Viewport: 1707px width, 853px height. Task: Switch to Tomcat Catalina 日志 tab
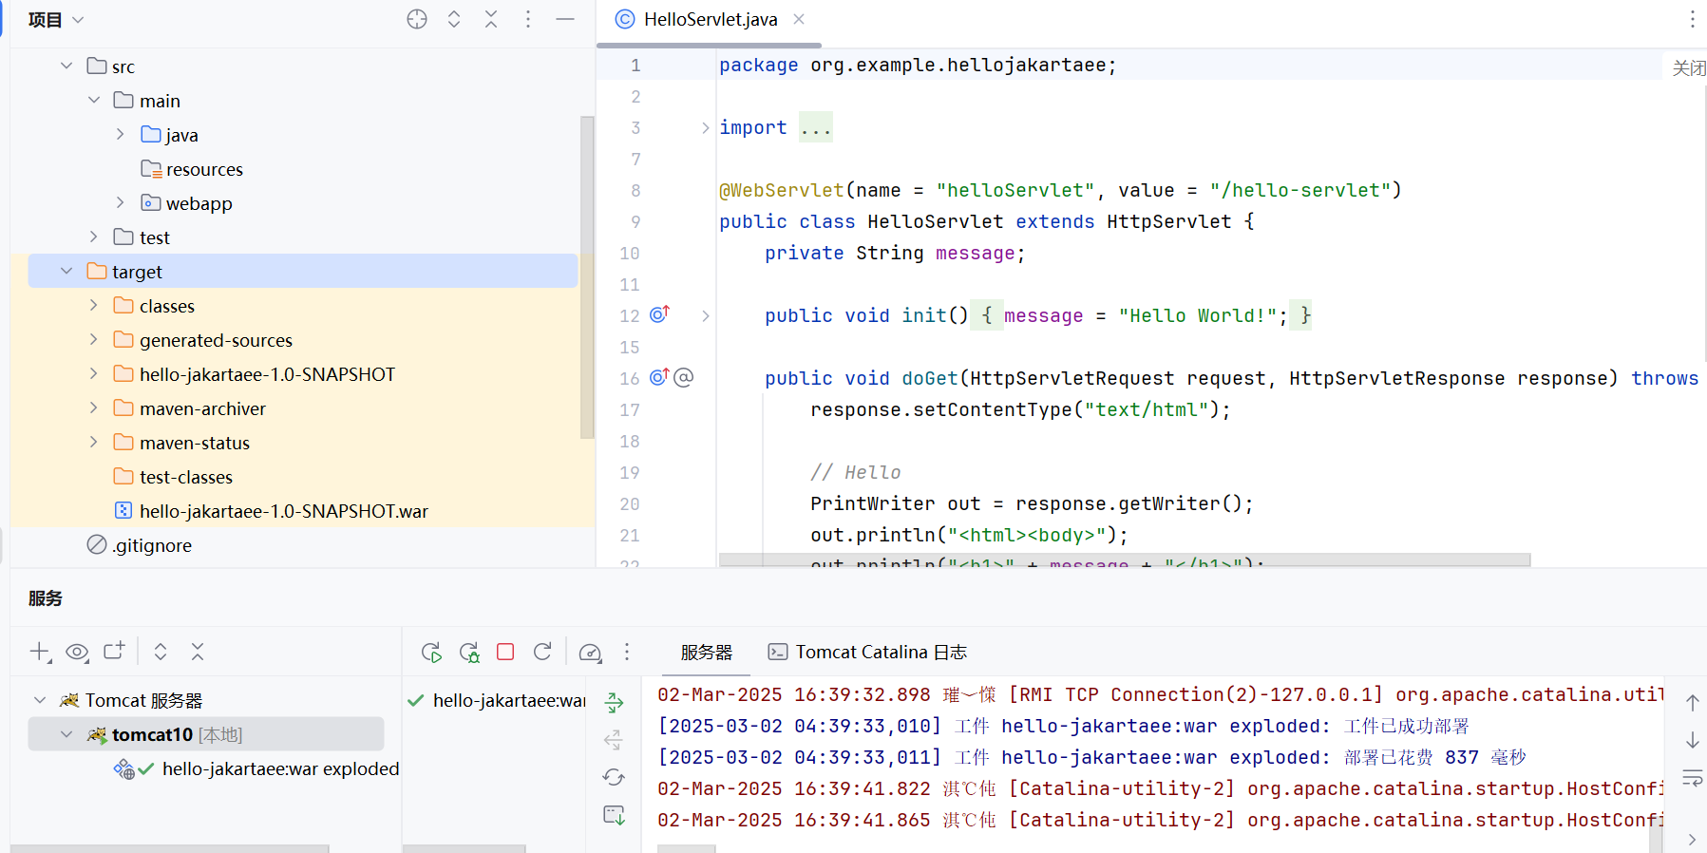tap(867, 653)
